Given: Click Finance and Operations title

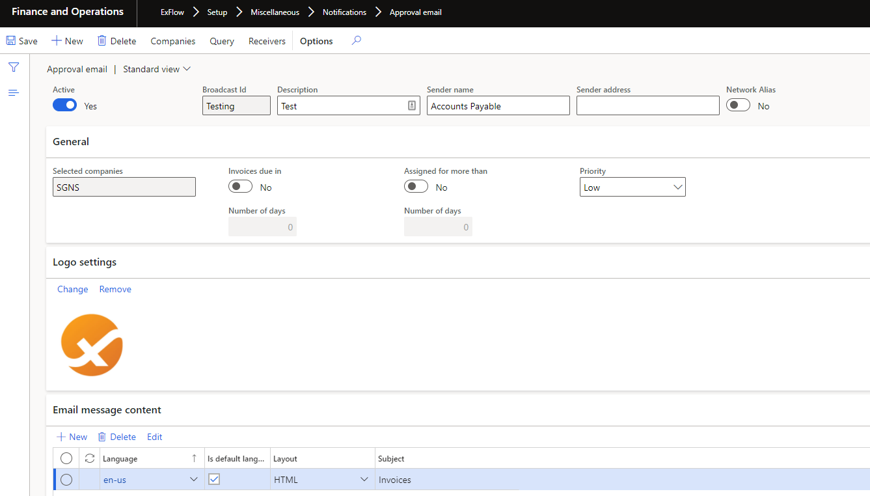Looking at the screenshot, I should (x=68, y=12).
